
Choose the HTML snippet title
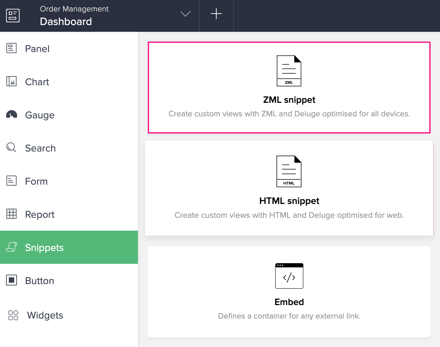point(289,201)
